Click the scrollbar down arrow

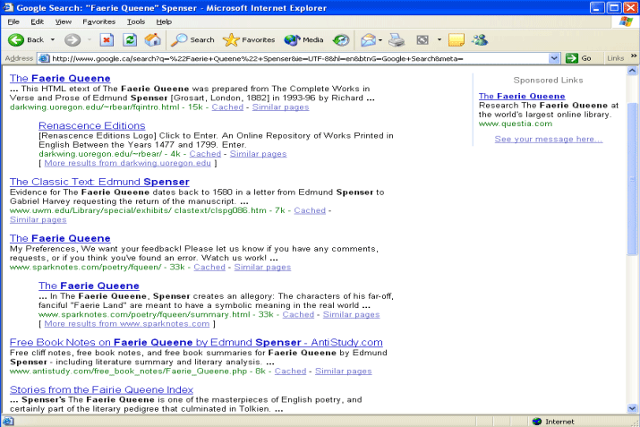pos(632,408)
